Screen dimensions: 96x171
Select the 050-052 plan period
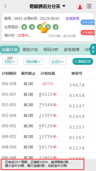(9, 126)
